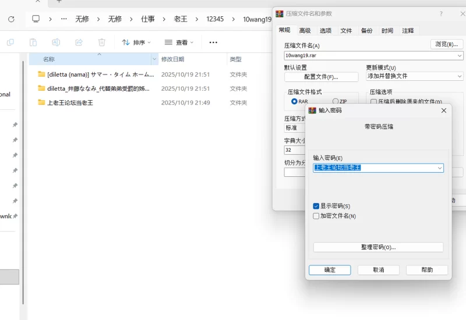The image size is (466, 320).
Task: Select the diletta_井藤ななみ folder name
Action: tap(98, 88)
